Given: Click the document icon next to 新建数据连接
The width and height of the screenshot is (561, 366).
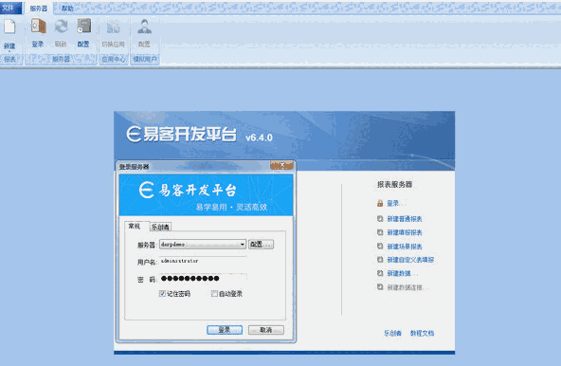Looking at the screenshot, I should point(380,287).
